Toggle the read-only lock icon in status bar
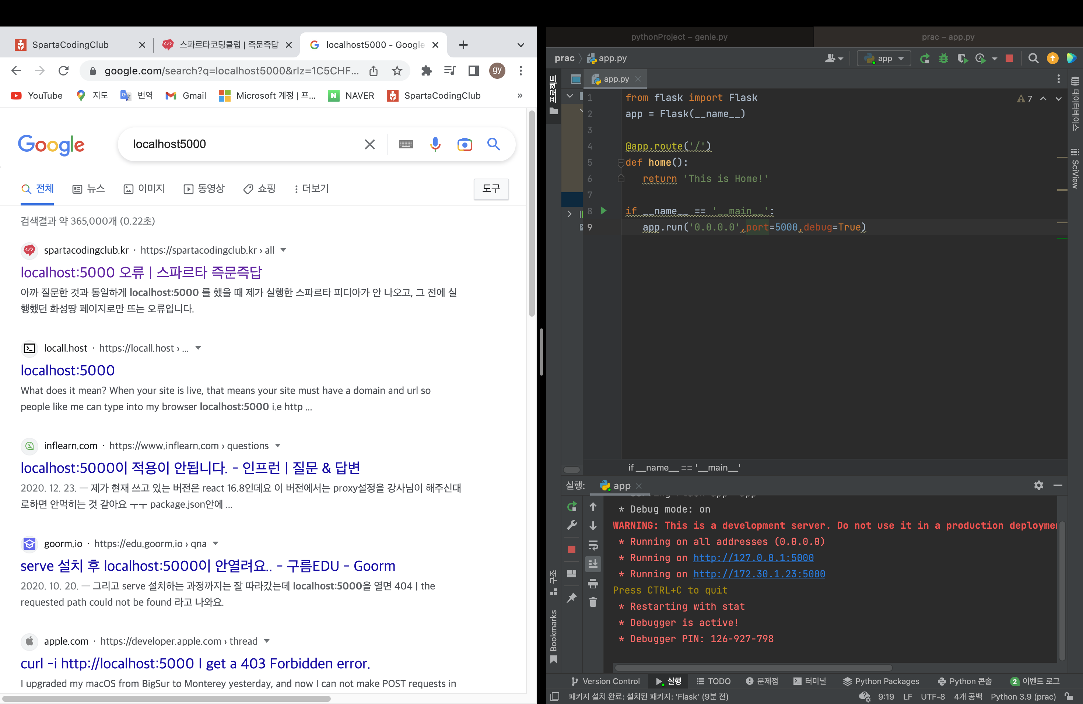Image resolution: width=1083 pixels, height=704 pixels. tap(1068, 696)
